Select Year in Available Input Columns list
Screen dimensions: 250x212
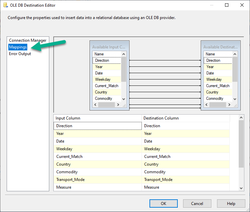107,67
